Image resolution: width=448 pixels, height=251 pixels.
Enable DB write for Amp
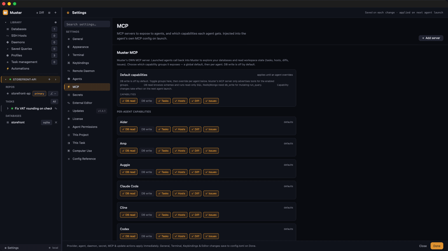click(147, 151)
